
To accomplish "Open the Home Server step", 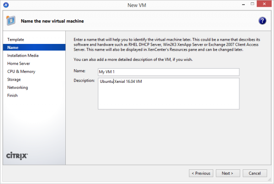I will pyautogui.click(x=19, y=64).
